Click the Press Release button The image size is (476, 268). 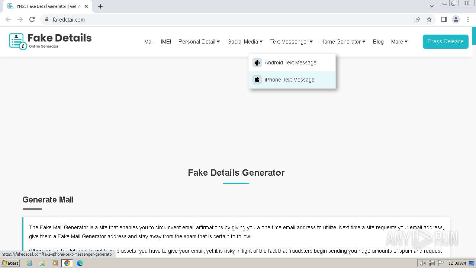coord(446,41)
